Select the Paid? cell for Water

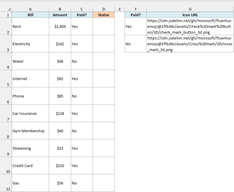coord(82,61)
